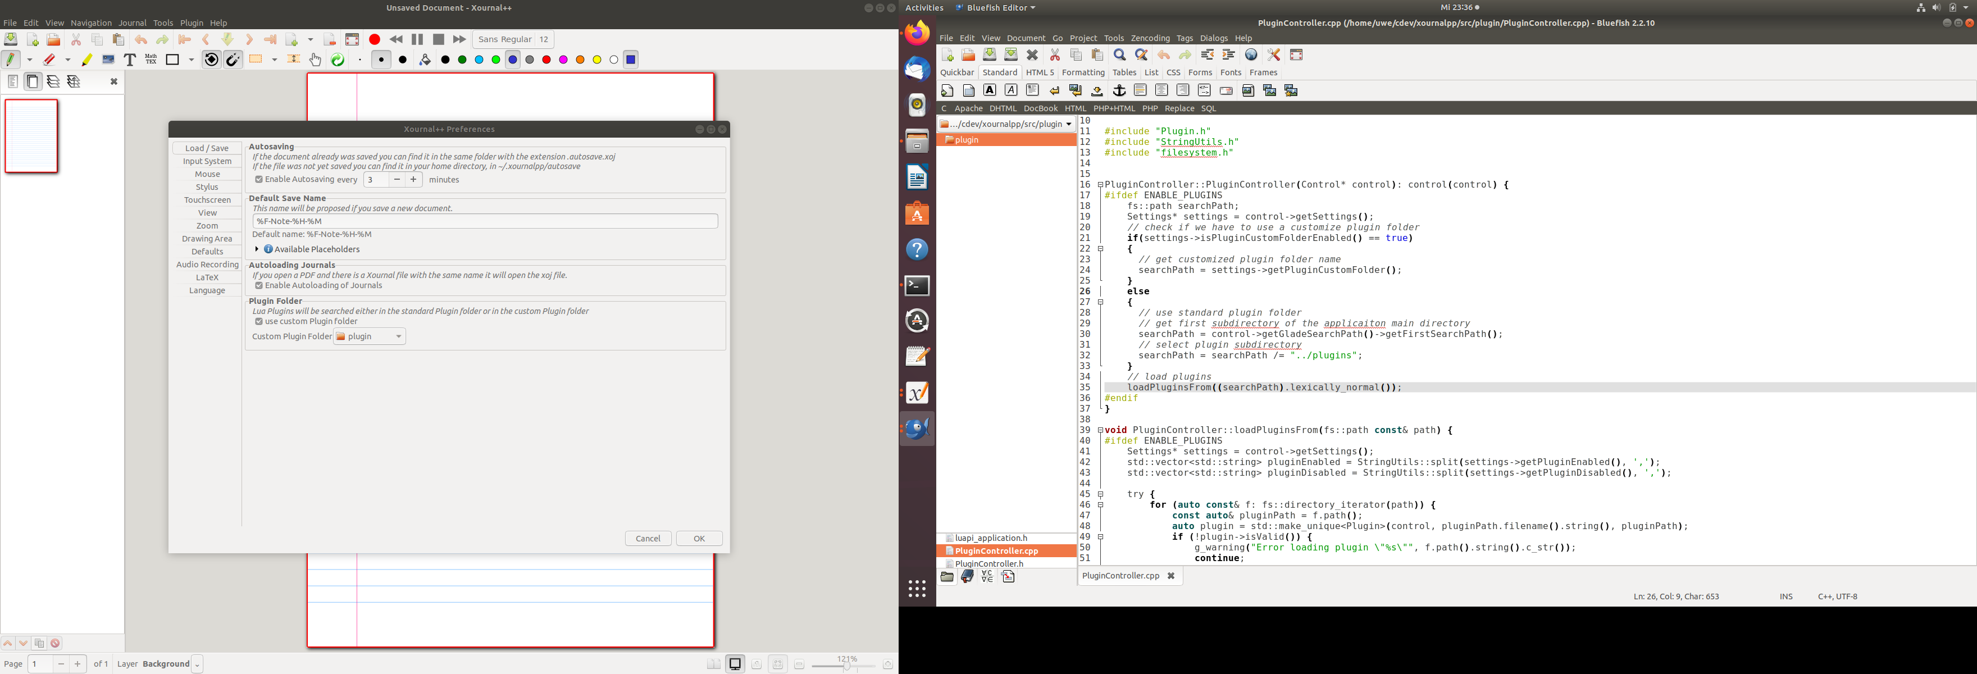1977x674 pixels.
Task: Open Terminal from the Ubuntu dock
Action: [917, 285]
